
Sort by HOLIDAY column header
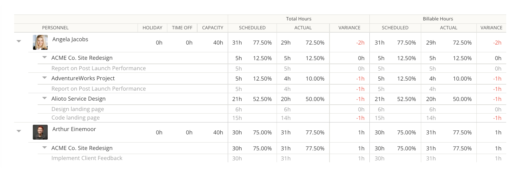[152, 28]
